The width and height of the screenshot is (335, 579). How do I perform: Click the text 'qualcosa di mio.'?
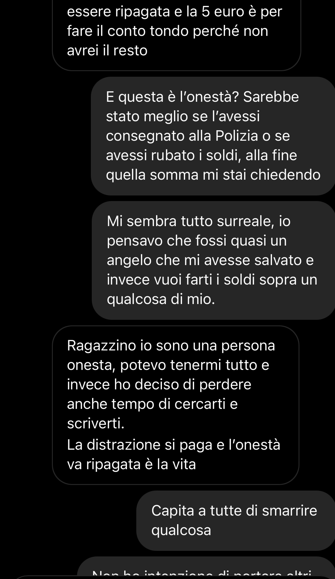point(161,299)
